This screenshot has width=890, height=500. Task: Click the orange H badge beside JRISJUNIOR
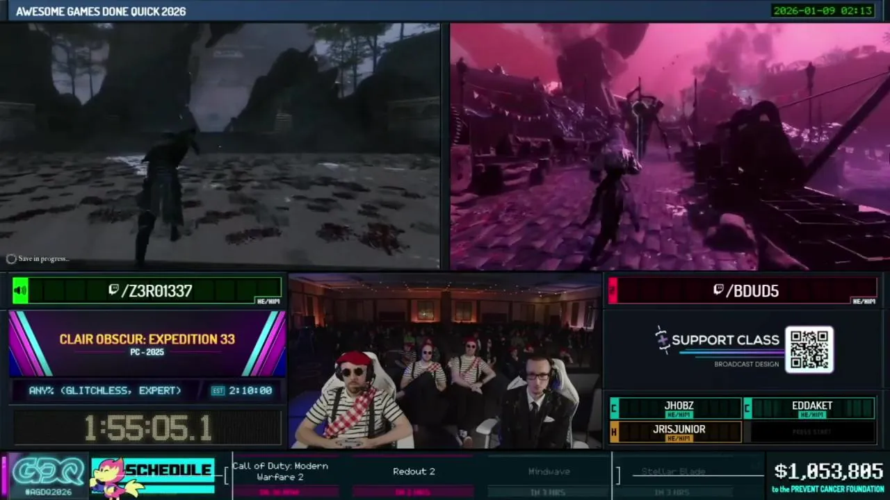(x=614, y=432)
